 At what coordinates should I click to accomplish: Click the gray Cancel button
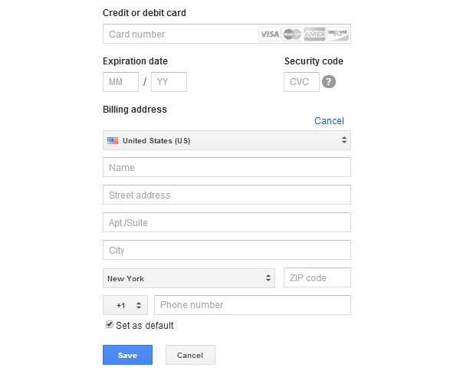(x=190, y=355)
